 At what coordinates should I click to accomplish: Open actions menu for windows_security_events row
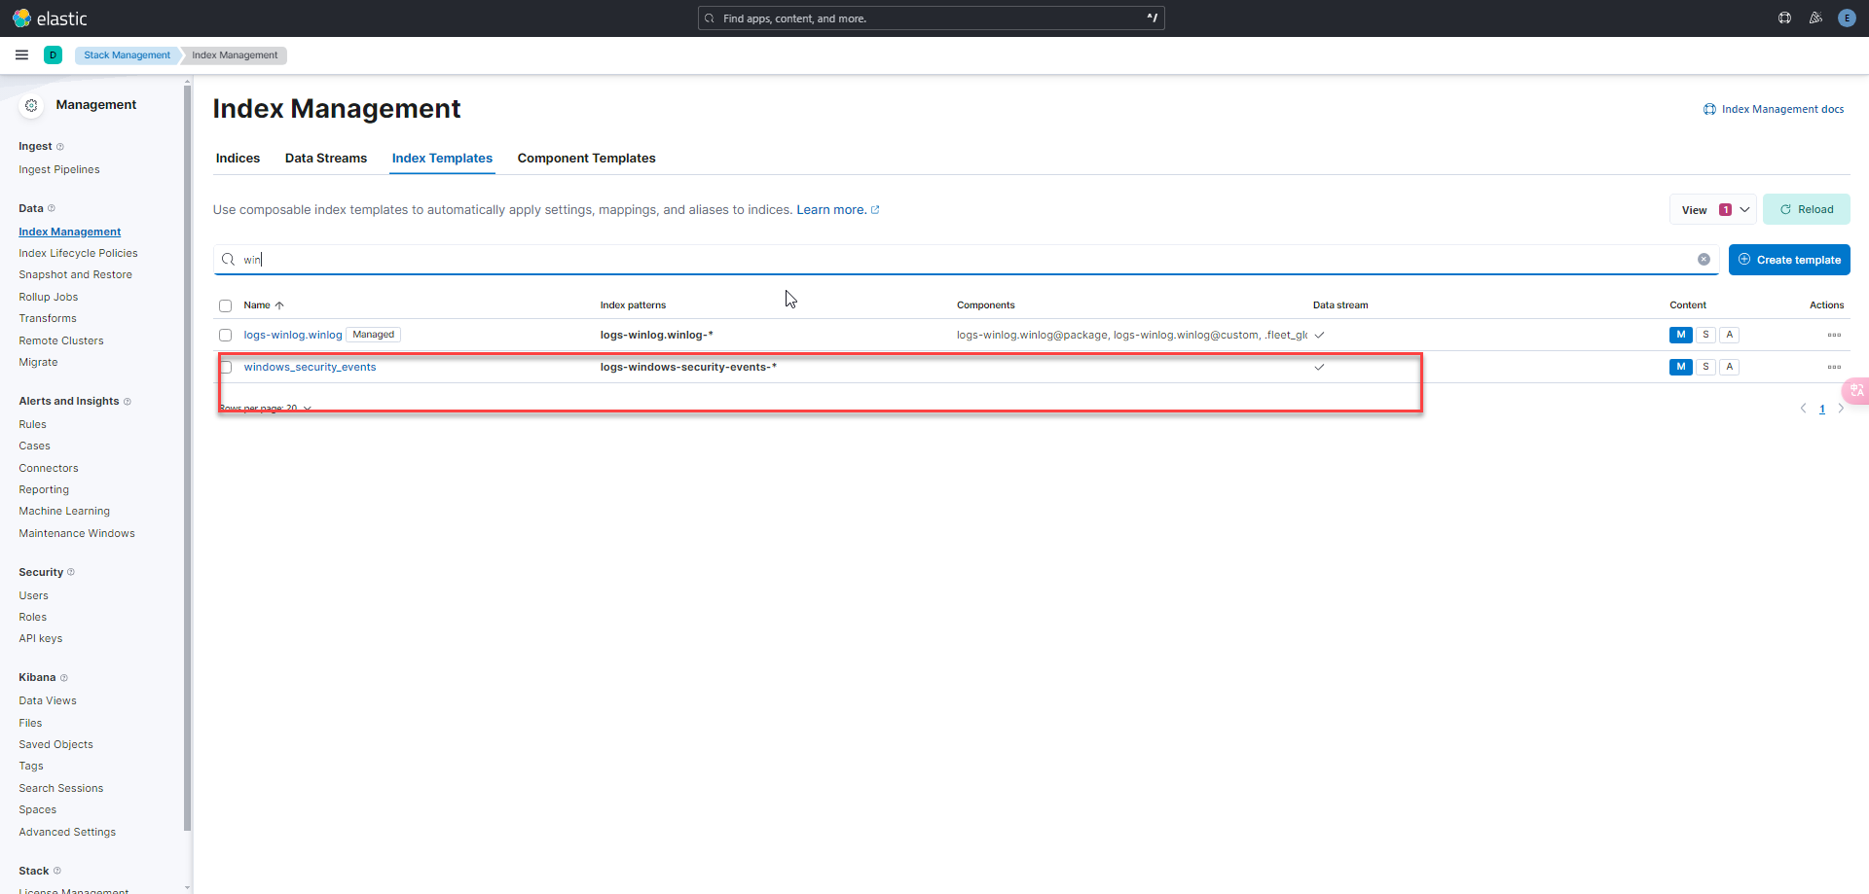coord(1834,367)
